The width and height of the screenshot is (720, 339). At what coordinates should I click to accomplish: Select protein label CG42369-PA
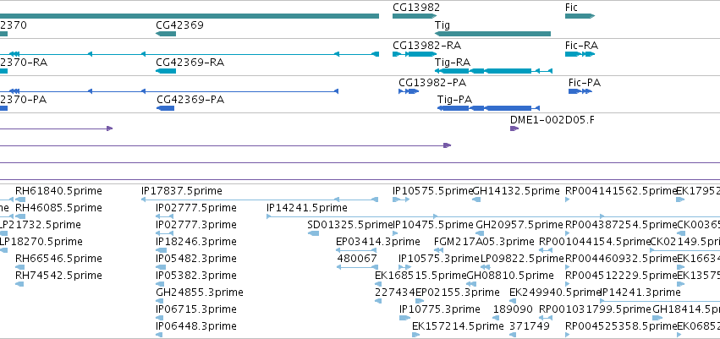[x=190, y=99]
